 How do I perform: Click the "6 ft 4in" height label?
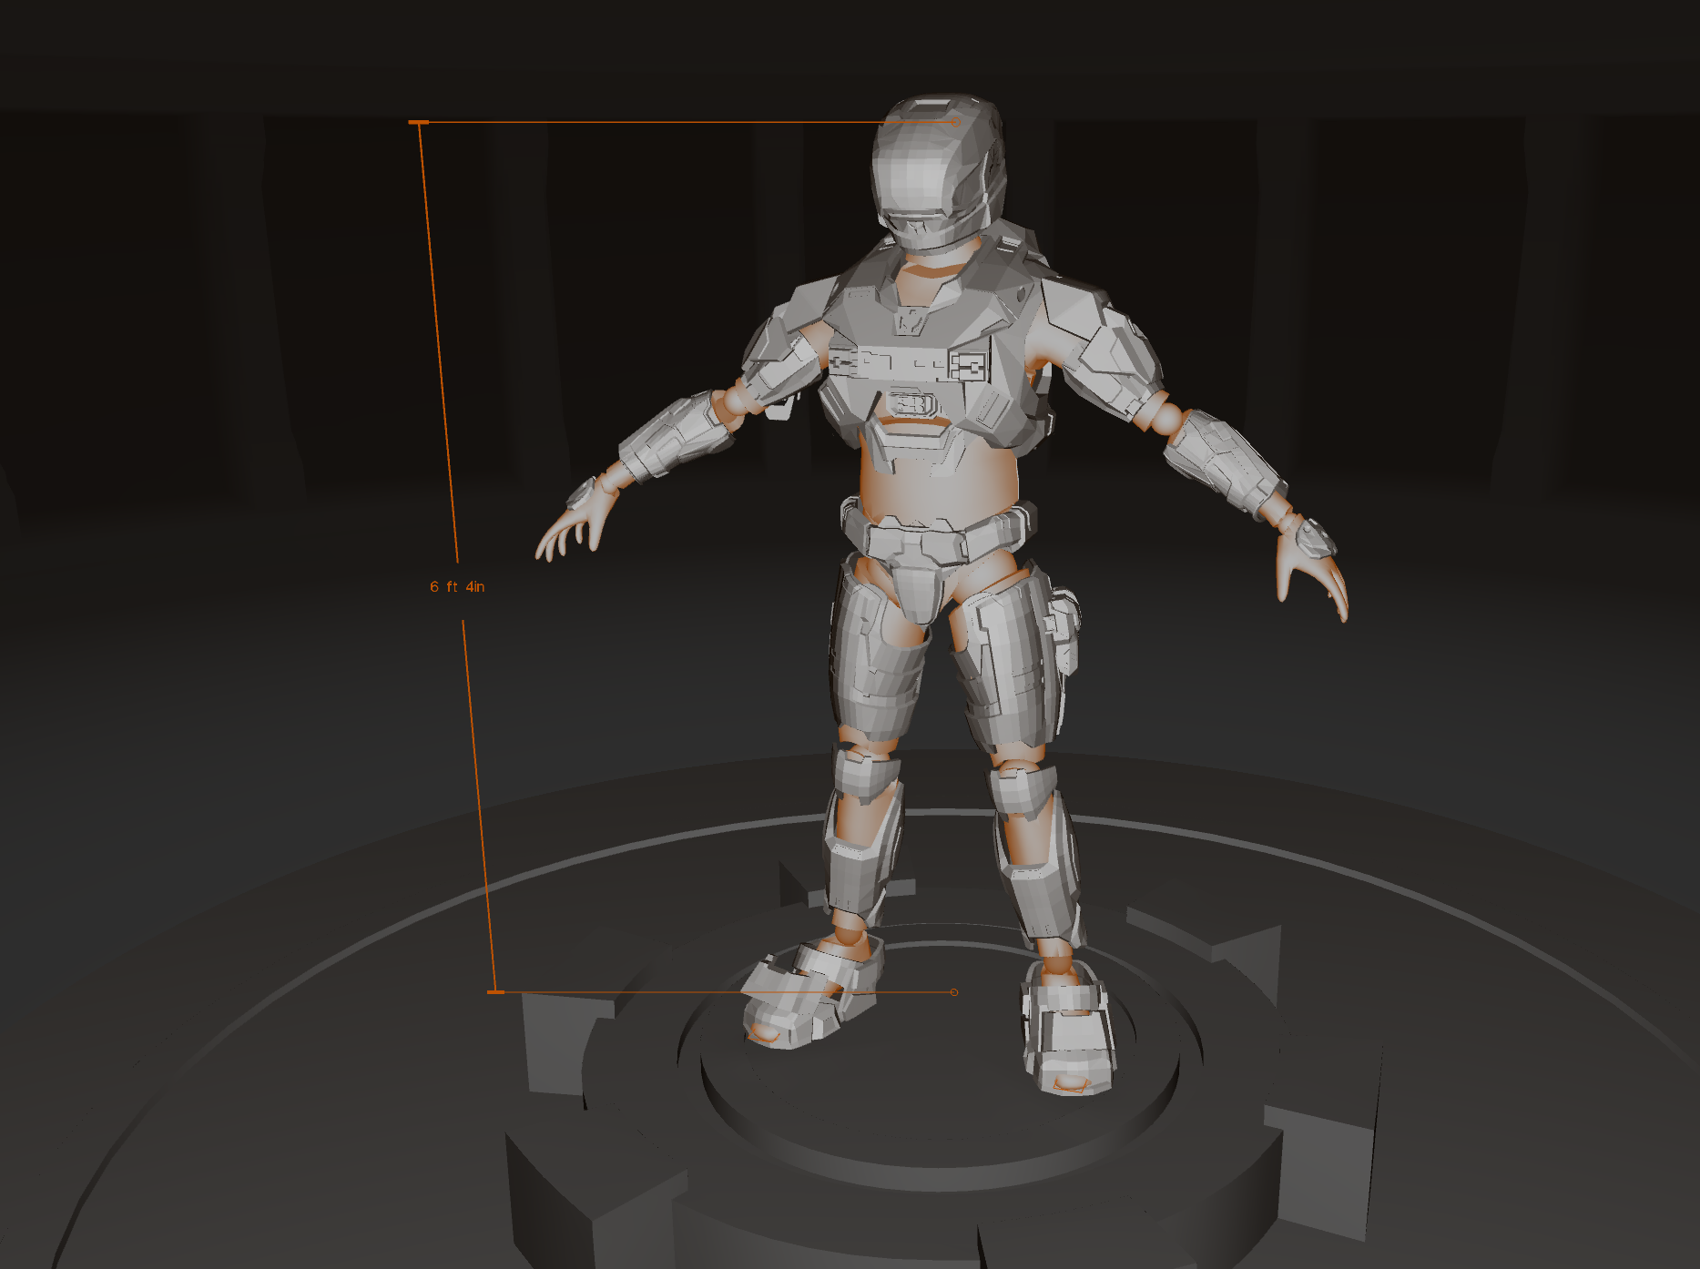click(457, 587)
